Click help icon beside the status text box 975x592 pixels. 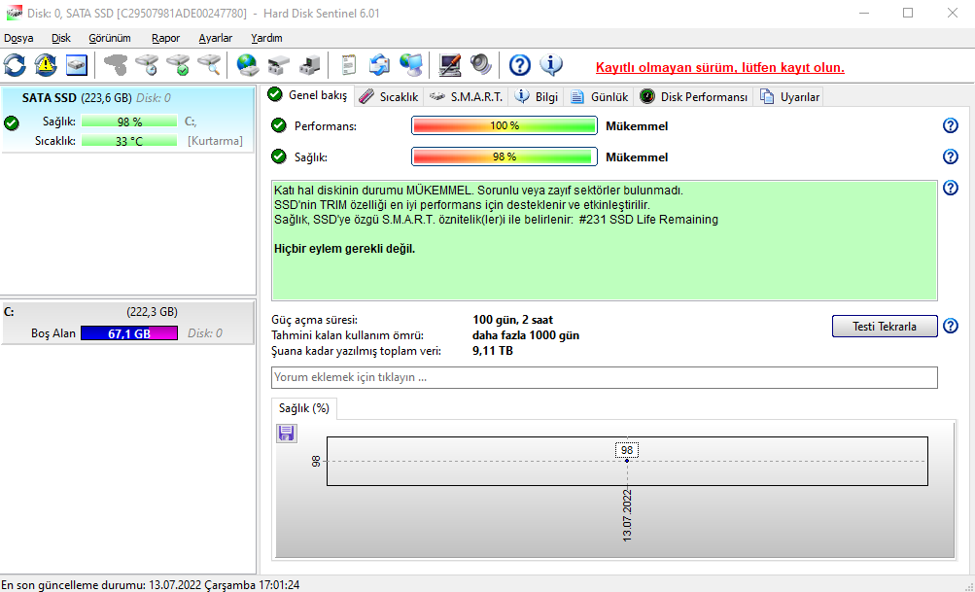(950, 188)
